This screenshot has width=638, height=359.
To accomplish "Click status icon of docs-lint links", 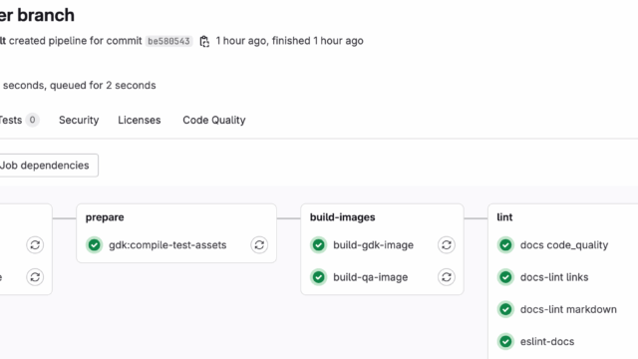I will point(505,277).
